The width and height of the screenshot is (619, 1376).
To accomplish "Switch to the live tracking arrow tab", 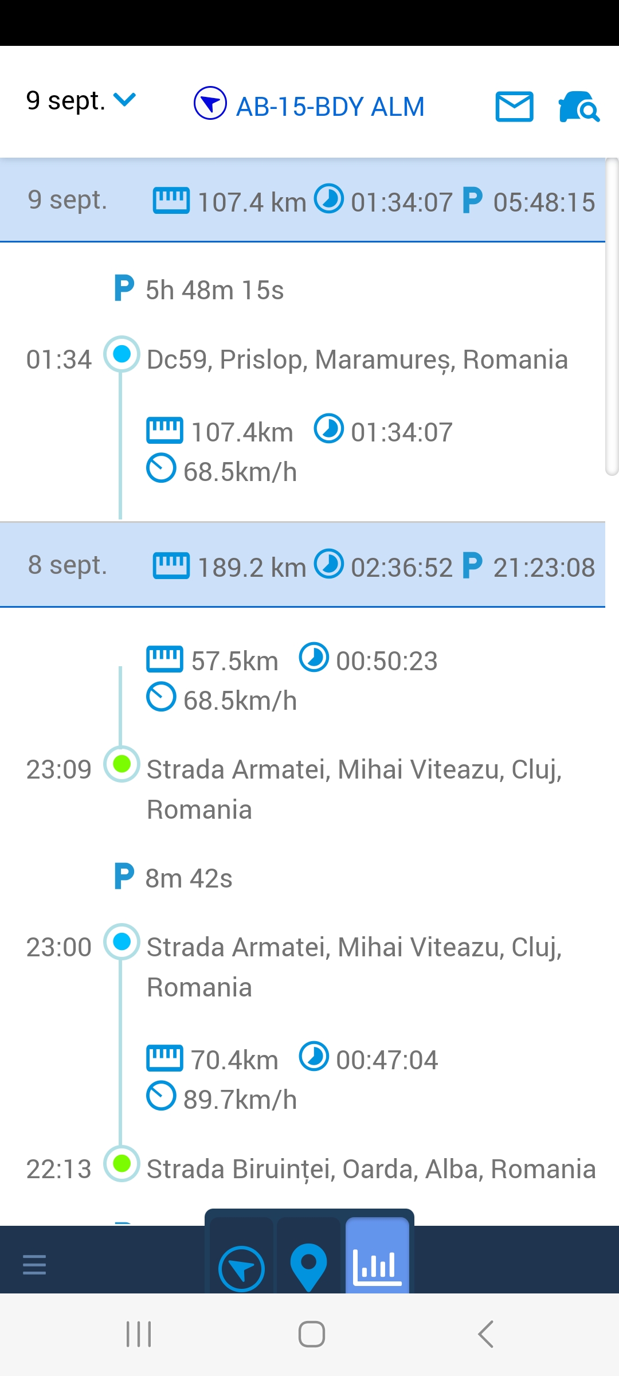I will (241, 1268).
